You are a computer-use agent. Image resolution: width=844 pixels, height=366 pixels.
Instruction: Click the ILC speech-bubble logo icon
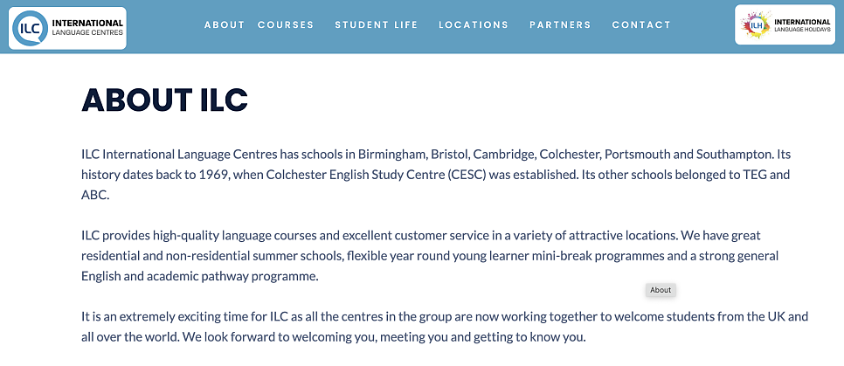coord(30,28)
